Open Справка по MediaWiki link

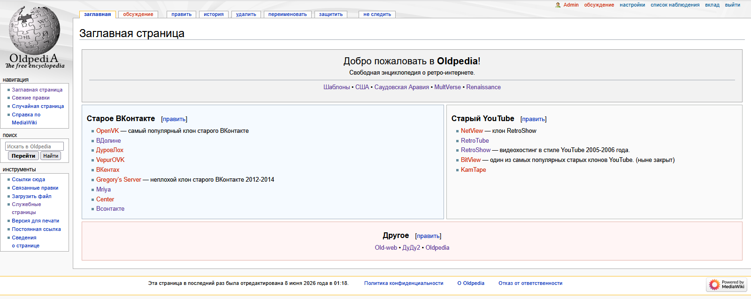(x=26, y=118)
